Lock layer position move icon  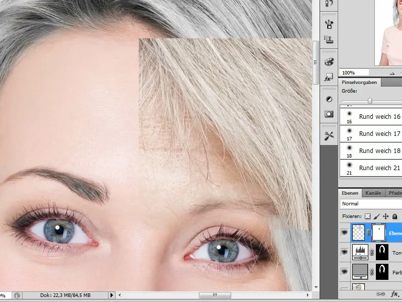click(385, 216)
